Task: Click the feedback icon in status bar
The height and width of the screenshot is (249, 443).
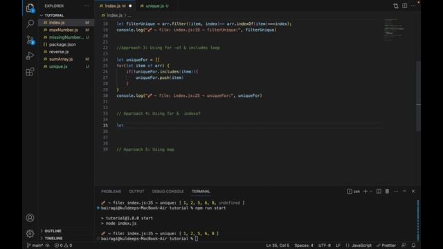Action: tap(404, 246)
